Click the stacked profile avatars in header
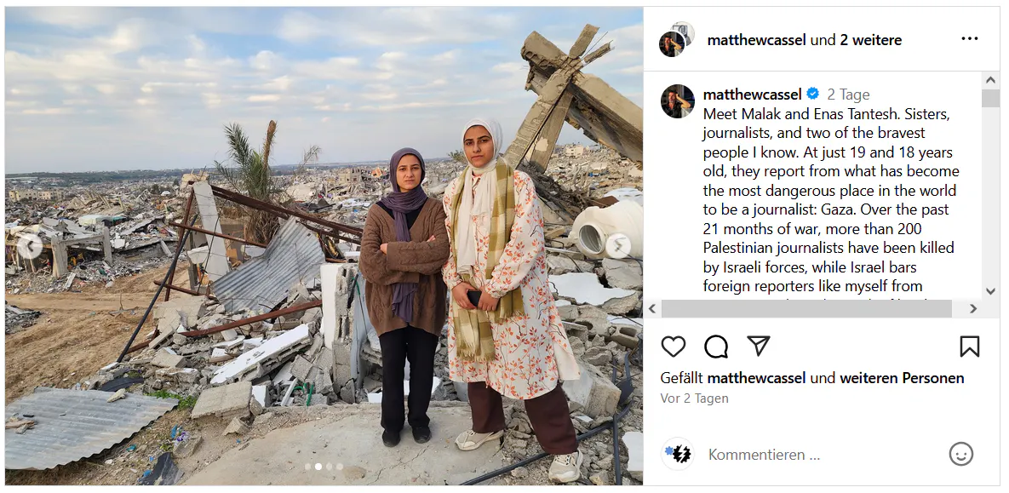This screenshot has height=493, width=1009. (676, 38)
